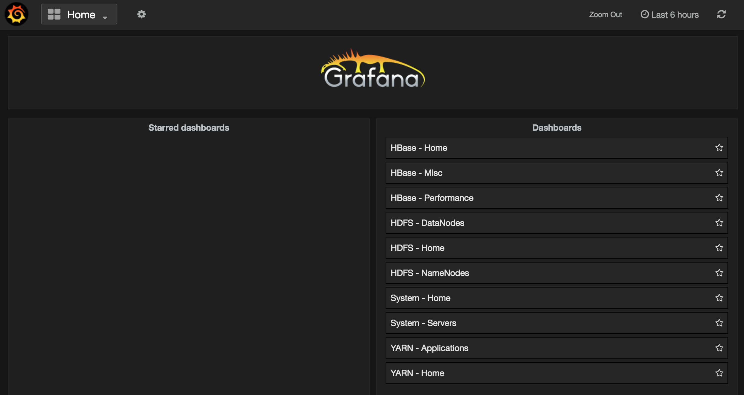Open the YARN - Home dashboard
The image size is (744, 395).
pyautogui.click(x=557, y=373)
